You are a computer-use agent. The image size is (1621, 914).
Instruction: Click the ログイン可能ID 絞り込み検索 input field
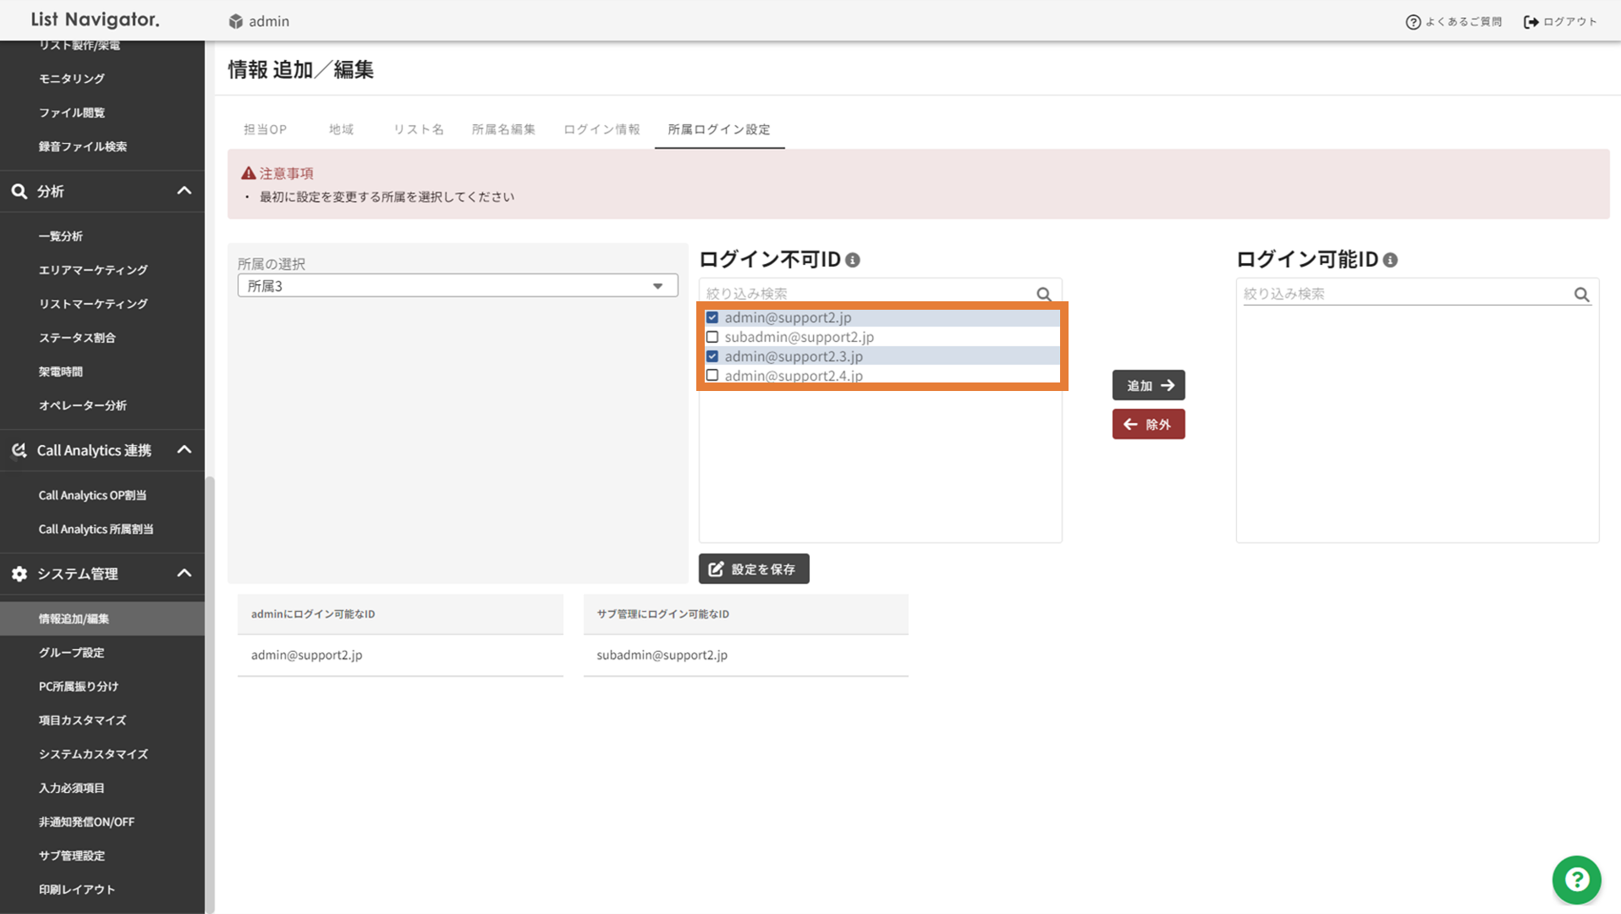click(x=1404, y=295)
